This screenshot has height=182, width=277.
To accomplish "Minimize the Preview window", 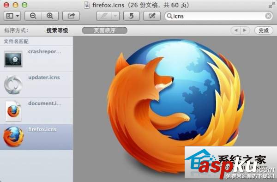I will pos(15,5).
